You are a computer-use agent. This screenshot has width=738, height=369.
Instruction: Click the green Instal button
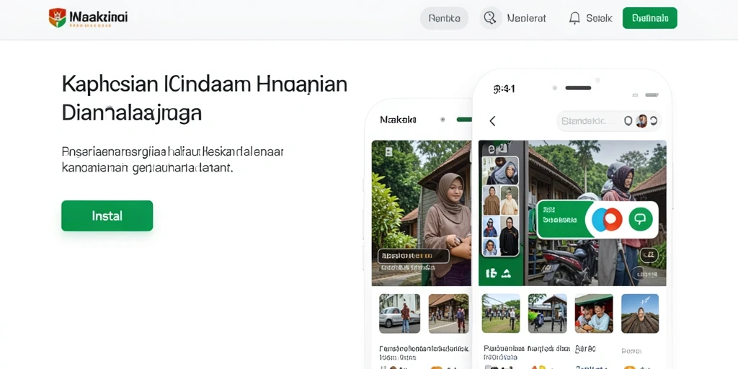point(107,215)
